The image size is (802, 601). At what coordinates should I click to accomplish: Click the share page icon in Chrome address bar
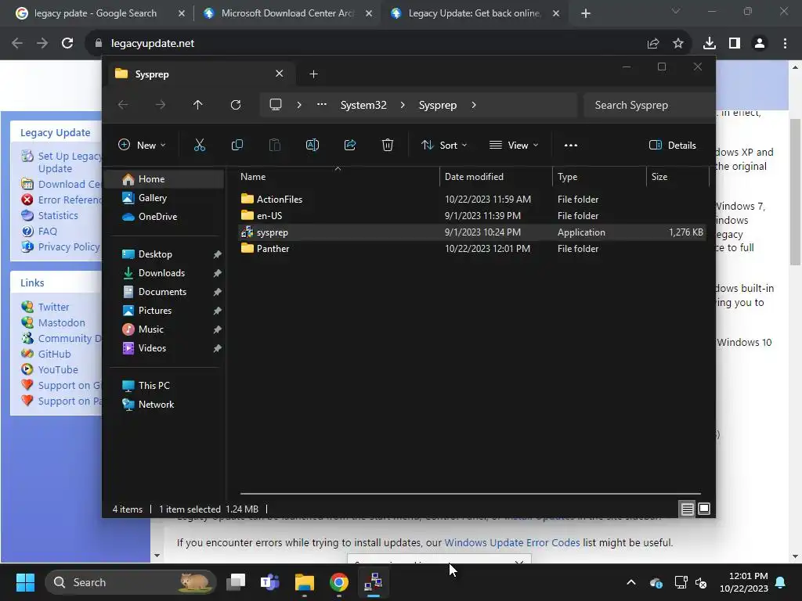(x=653, y=44)
